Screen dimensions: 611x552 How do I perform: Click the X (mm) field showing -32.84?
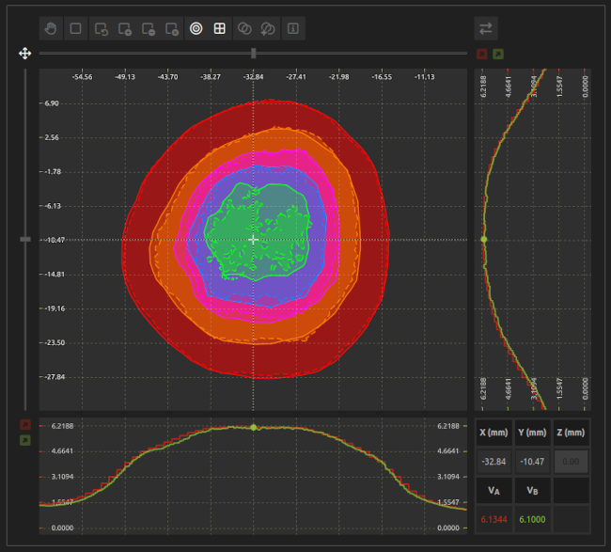(493, 462)
